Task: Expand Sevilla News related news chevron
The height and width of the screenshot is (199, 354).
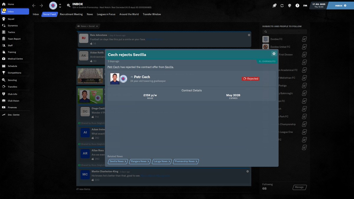Action: pos(125,161)
